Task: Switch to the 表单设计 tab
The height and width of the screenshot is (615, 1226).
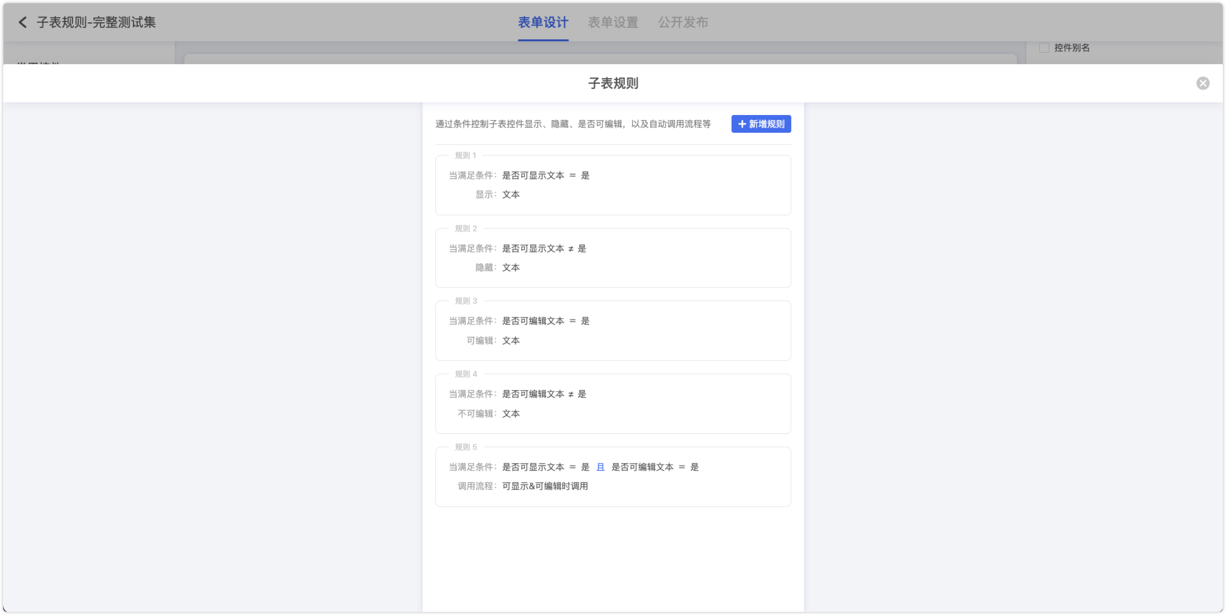Action: coord(543,22)
